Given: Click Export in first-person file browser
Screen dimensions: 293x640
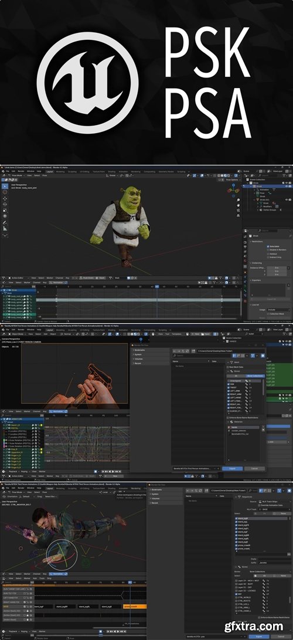Looking at the screenshot, I should pyautogui.click(x=232, y=469).
